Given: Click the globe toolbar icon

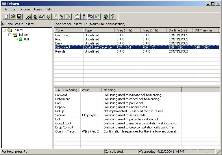Looking at the screenshot, I should tap(106, 16).
